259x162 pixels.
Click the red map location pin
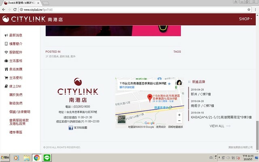pos(150,98)
